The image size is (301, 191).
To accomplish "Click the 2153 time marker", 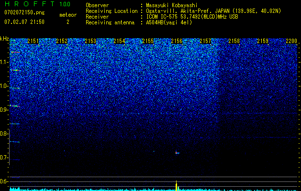I will click(x=90, y=41).
